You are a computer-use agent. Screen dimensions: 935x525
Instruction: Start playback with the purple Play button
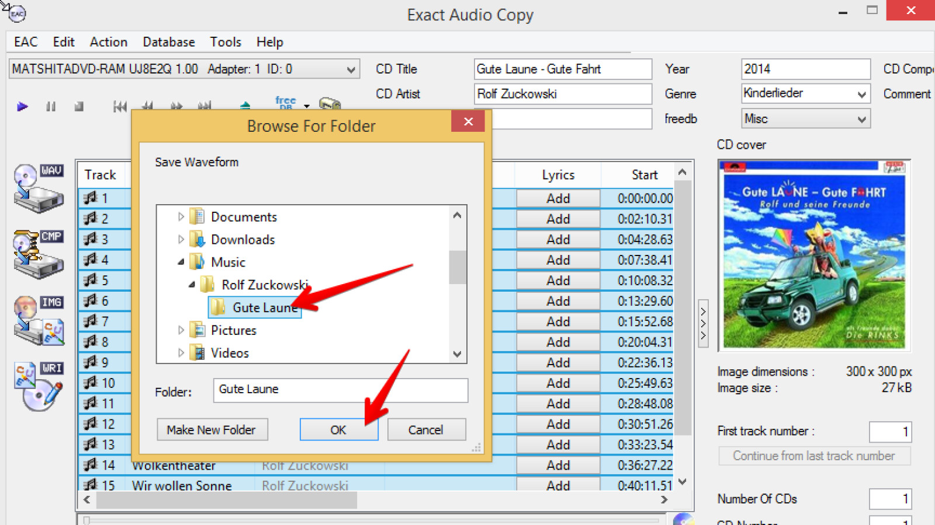click(23, 106)
